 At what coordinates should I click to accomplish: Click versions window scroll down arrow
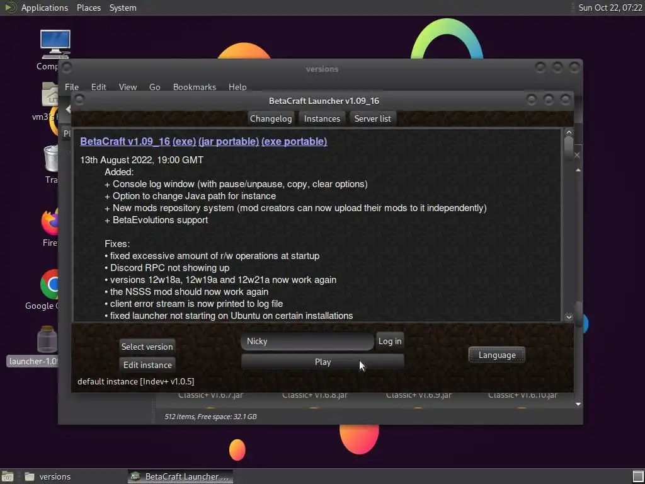[578, 404]
